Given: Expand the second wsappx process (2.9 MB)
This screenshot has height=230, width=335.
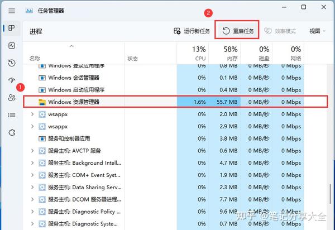Looking at the screenshot, I should (x=32, y=126).
